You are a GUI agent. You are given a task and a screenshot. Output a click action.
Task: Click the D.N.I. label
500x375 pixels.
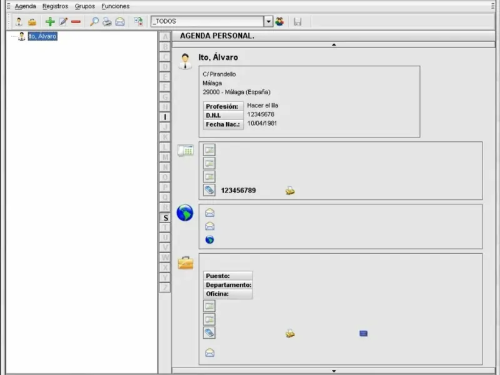(x=223, y=115)
